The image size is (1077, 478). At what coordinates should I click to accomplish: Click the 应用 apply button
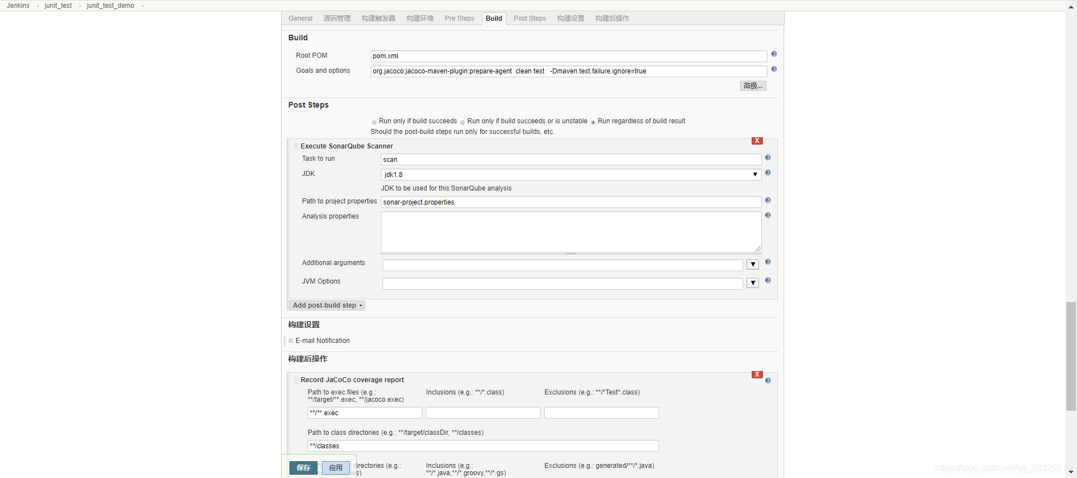tap(336, 468)
